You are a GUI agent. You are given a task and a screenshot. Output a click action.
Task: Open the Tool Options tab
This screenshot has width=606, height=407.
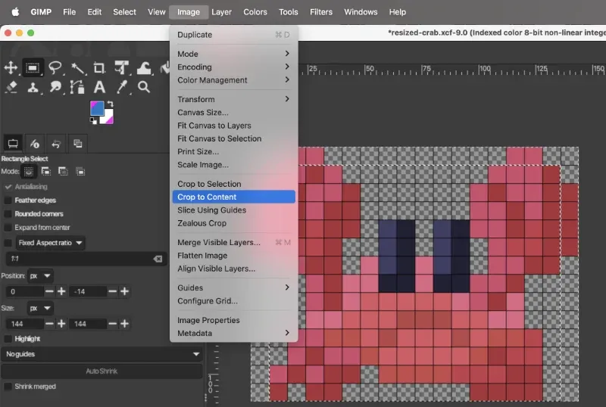click(x=13, y=144)
